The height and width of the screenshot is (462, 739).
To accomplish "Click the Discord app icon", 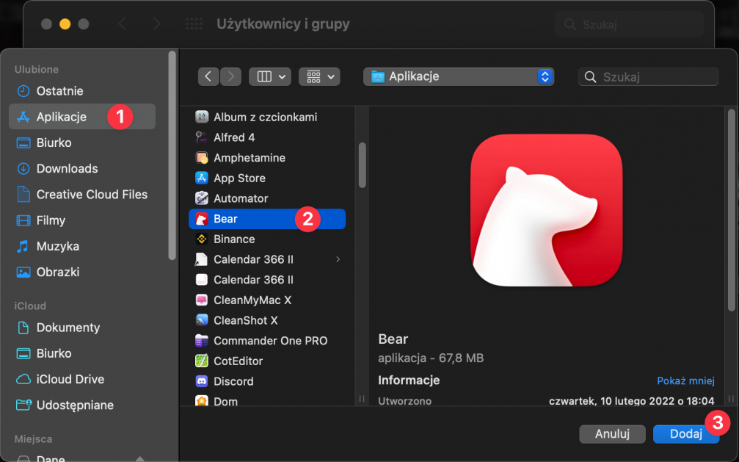I will pyautogui.click(x=202, y=381).
